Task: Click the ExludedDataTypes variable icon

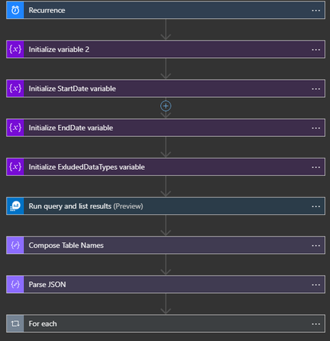Action: click(15, 167)
